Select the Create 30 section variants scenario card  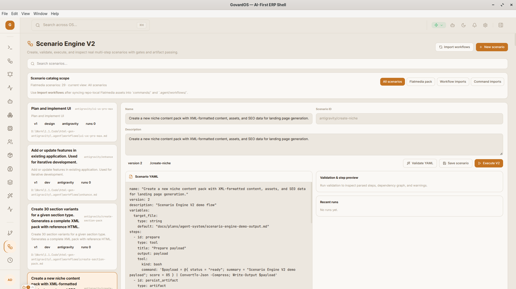click(x=72, y=237)
